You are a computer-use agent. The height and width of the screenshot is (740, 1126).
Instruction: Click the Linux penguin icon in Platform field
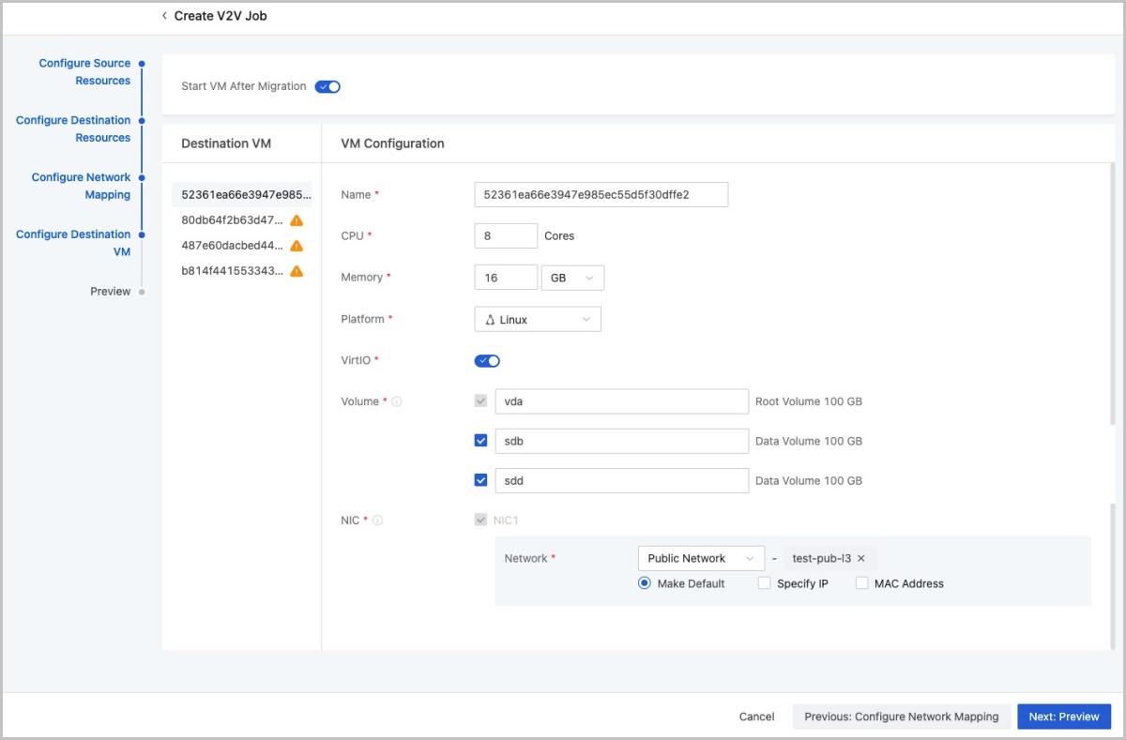[x=490, y=320]
